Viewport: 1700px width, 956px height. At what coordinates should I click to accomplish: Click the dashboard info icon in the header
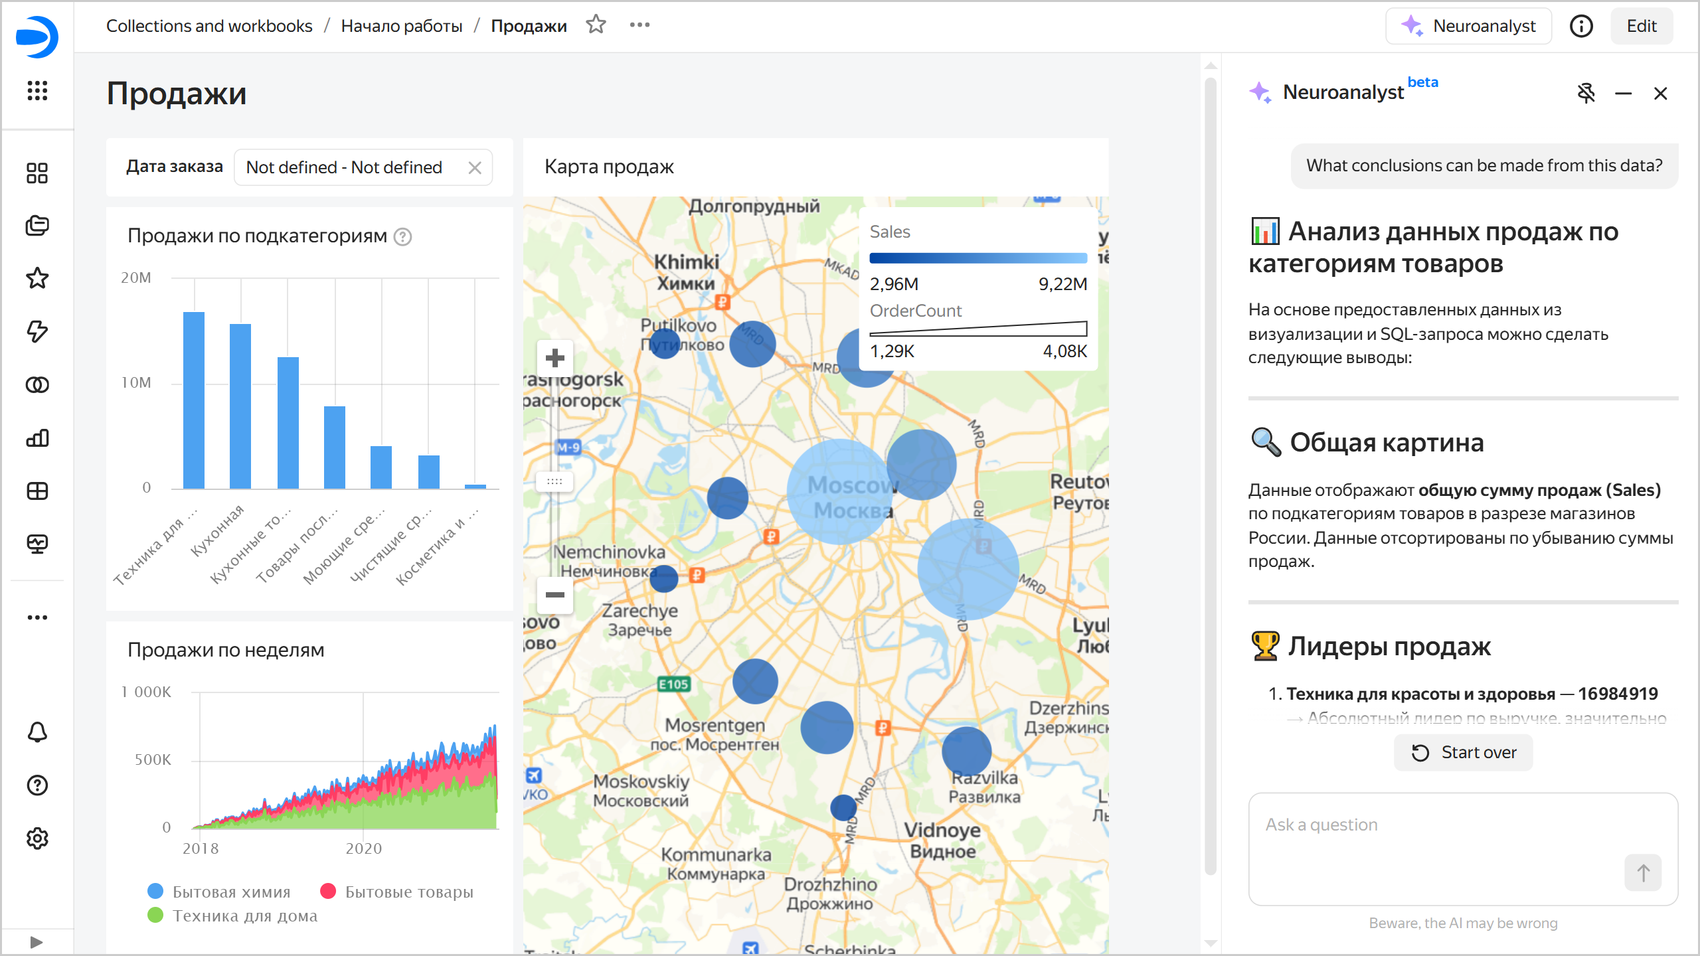pos(1581,26)
